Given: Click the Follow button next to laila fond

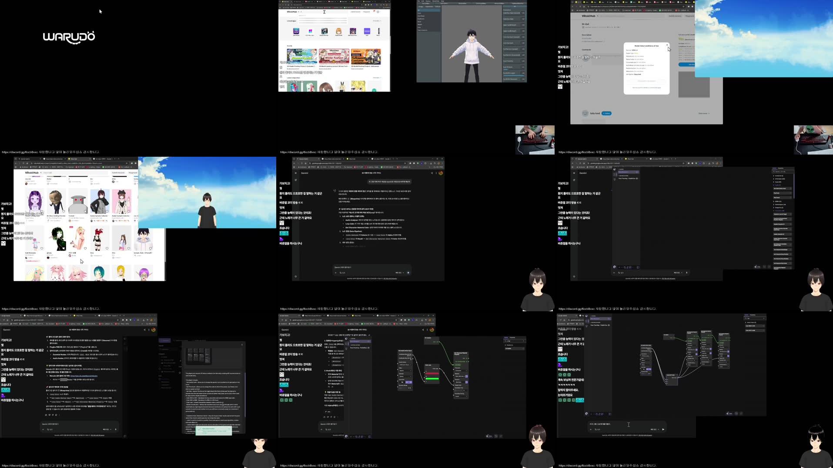Looking at the screenshot, I should 606,114.
